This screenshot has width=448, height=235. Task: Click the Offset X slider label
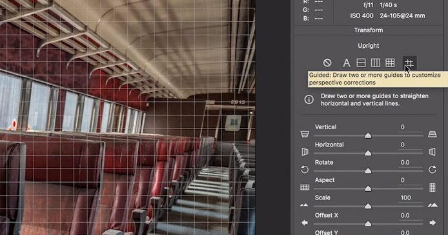pos(326,216)
